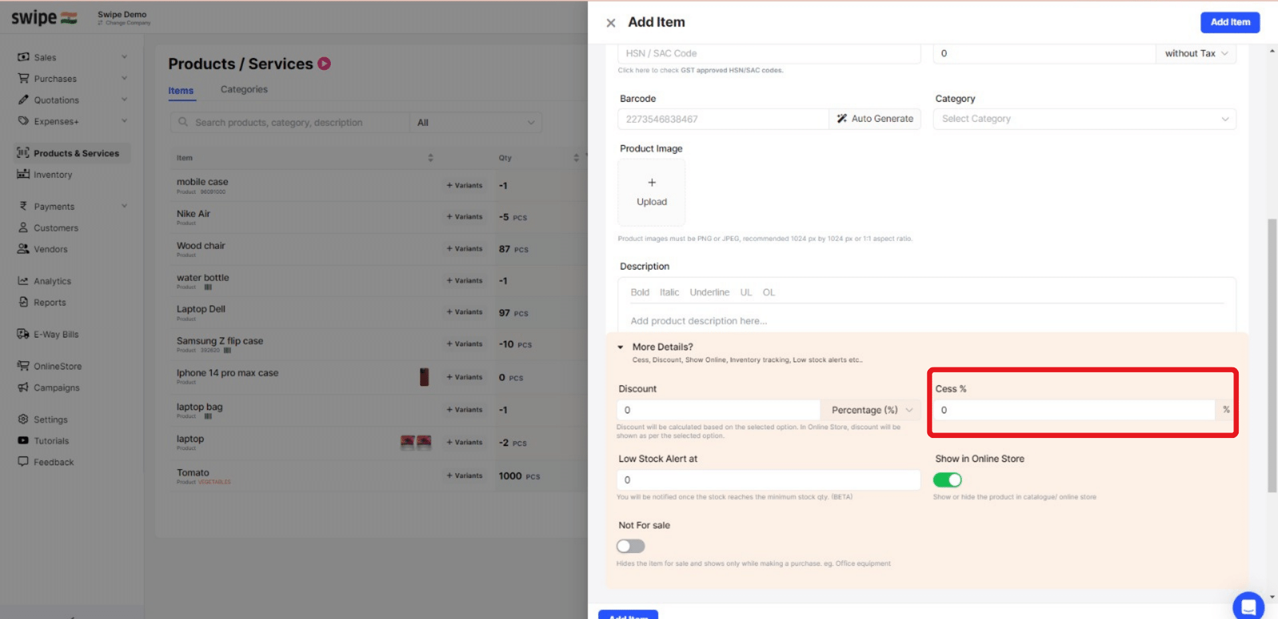1278x619 pixels.
Task: Expand the Quotations menu chevron
Action: point(124,100)
